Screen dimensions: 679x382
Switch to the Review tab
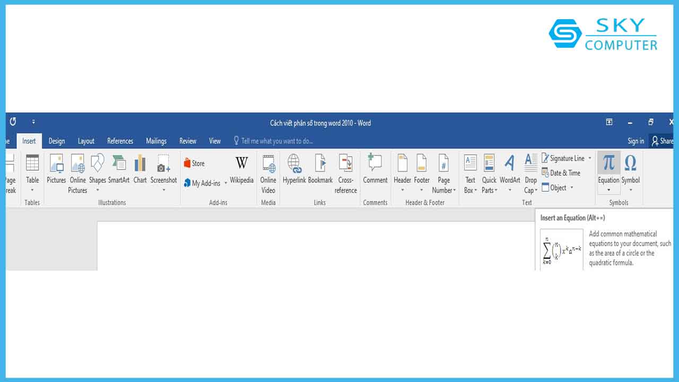click(188, 141)
